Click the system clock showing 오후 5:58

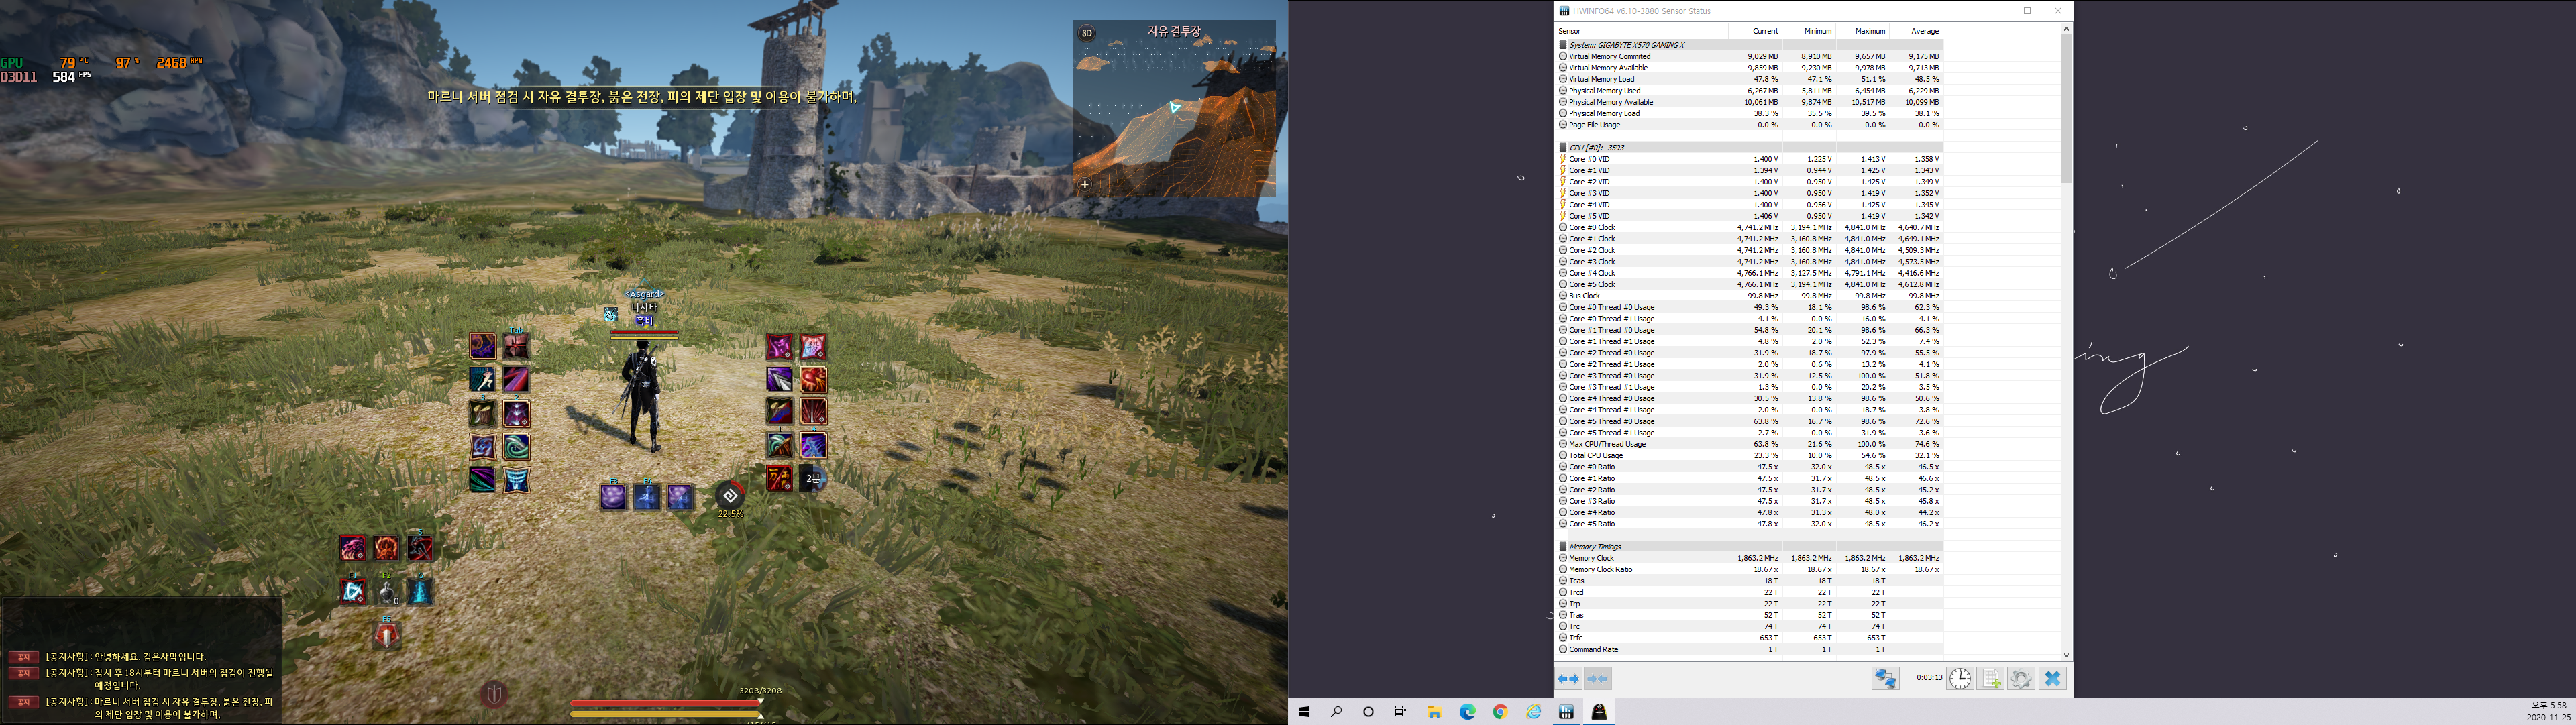(x=2548, y=705)
